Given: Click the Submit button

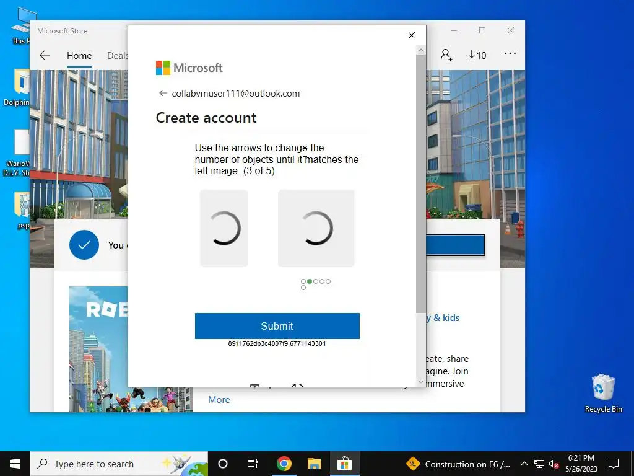Looking at the screenshot, I should (x=277, y=326).
